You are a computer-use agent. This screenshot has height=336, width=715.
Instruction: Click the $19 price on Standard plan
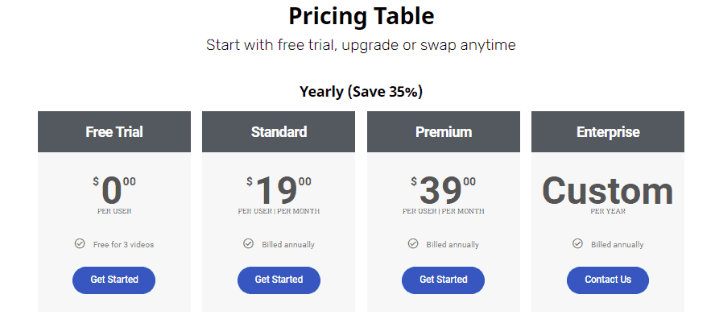click(x=278, y=191)
